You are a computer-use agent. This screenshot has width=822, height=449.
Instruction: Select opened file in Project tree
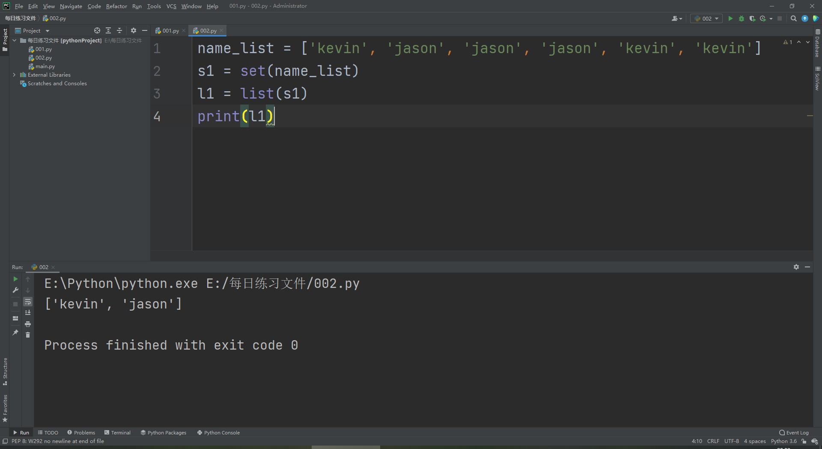[97, 30]
